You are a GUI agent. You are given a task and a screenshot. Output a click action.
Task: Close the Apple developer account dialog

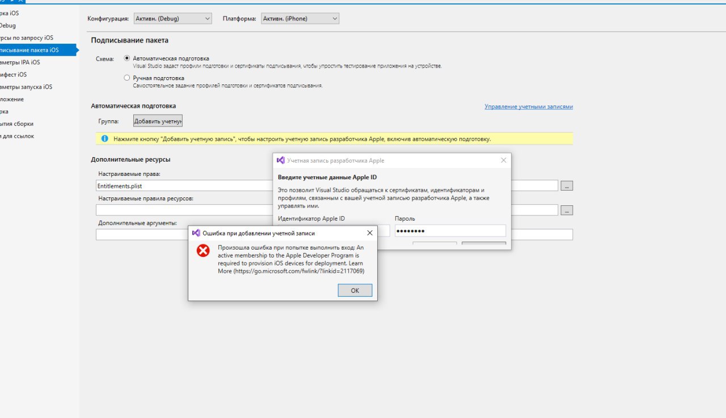pos(503,161)
